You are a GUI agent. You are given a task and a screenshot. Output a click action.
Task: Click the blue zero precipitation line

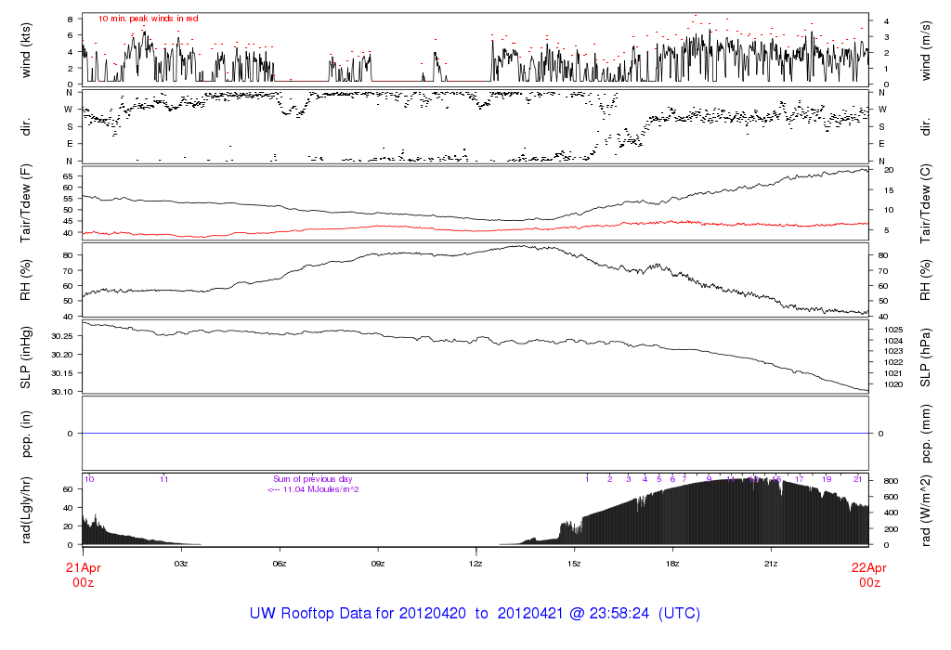(x=475, y=434)
